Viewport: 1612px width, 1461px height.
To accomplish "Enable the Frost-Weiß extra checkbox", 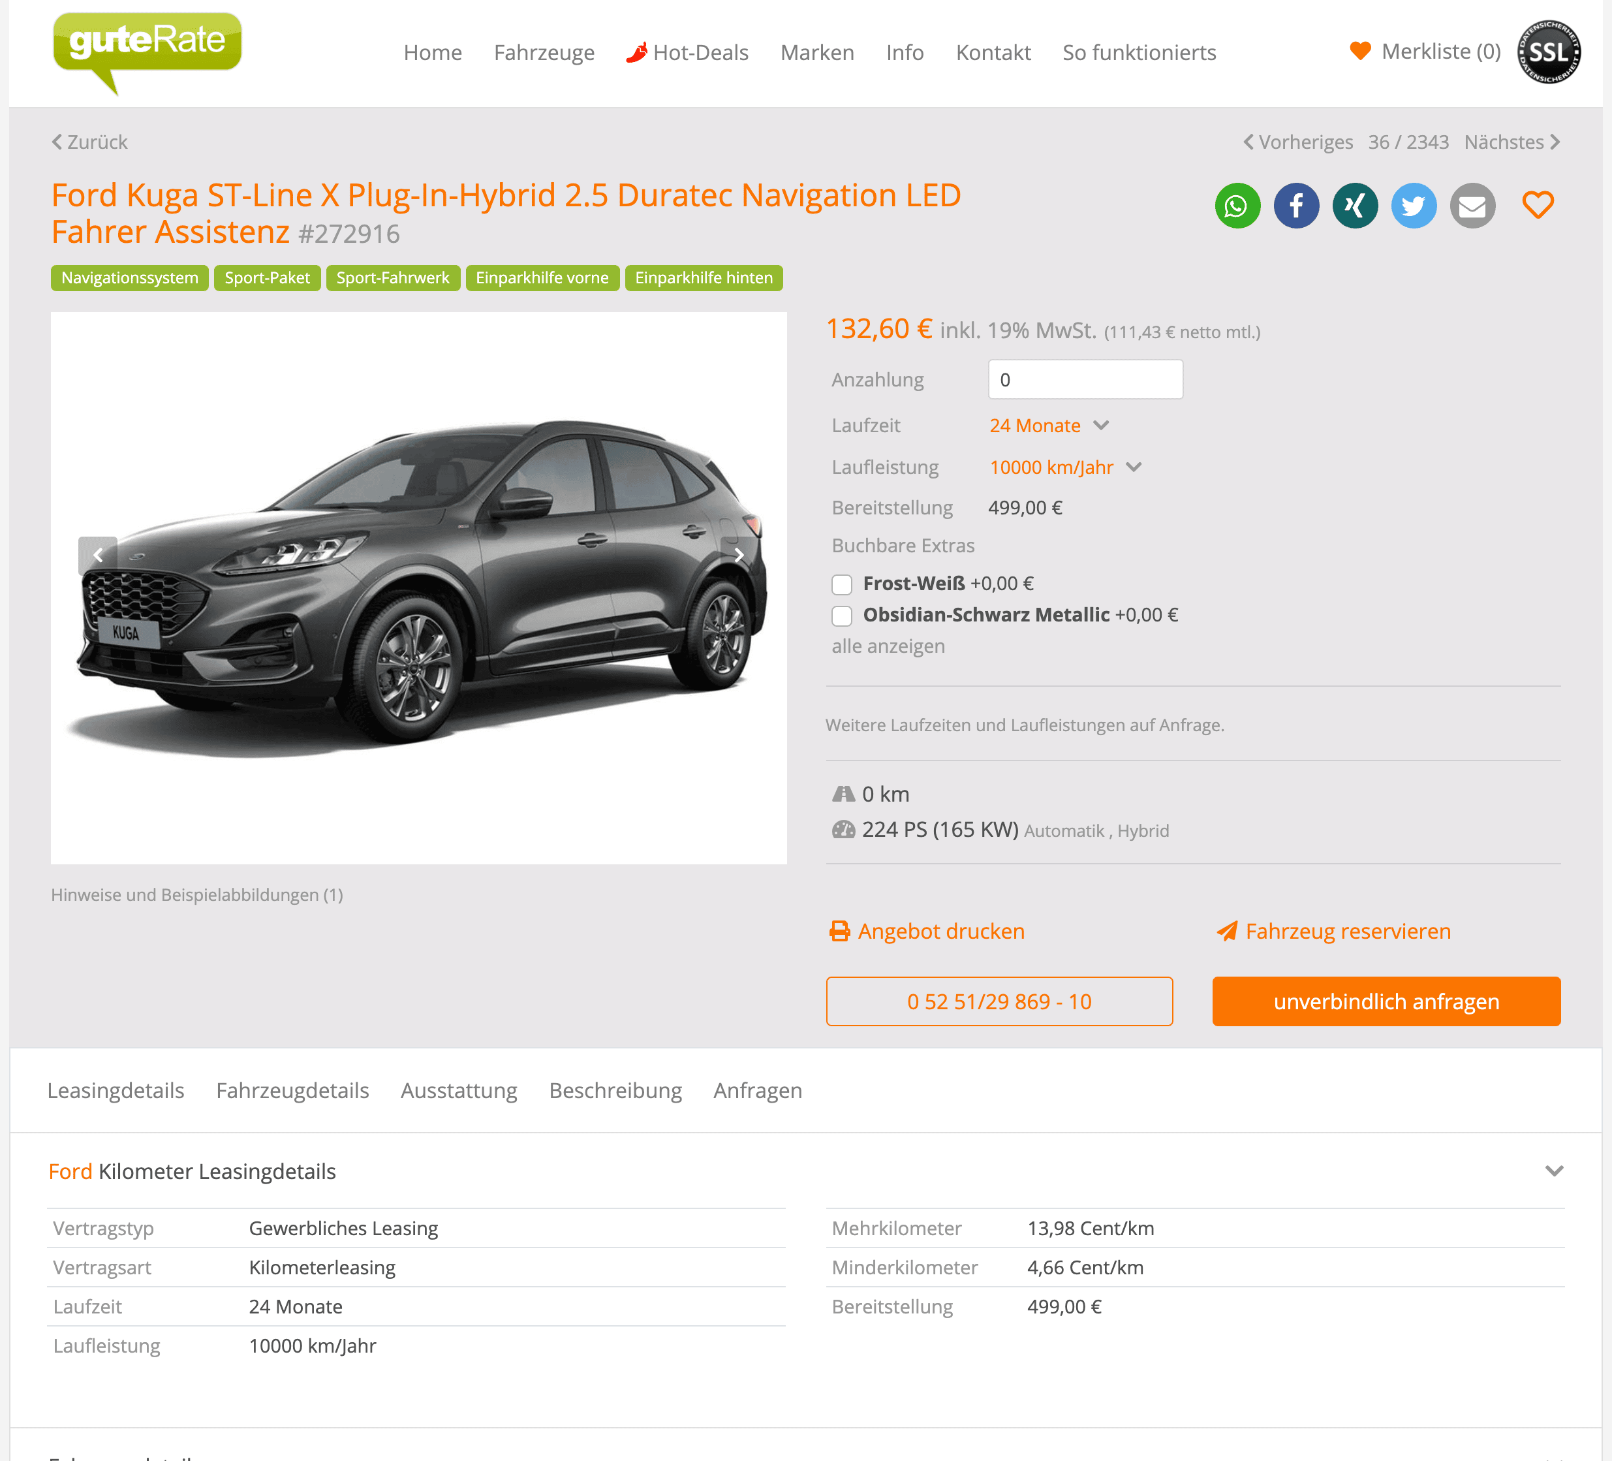I will tap(841, 584).
